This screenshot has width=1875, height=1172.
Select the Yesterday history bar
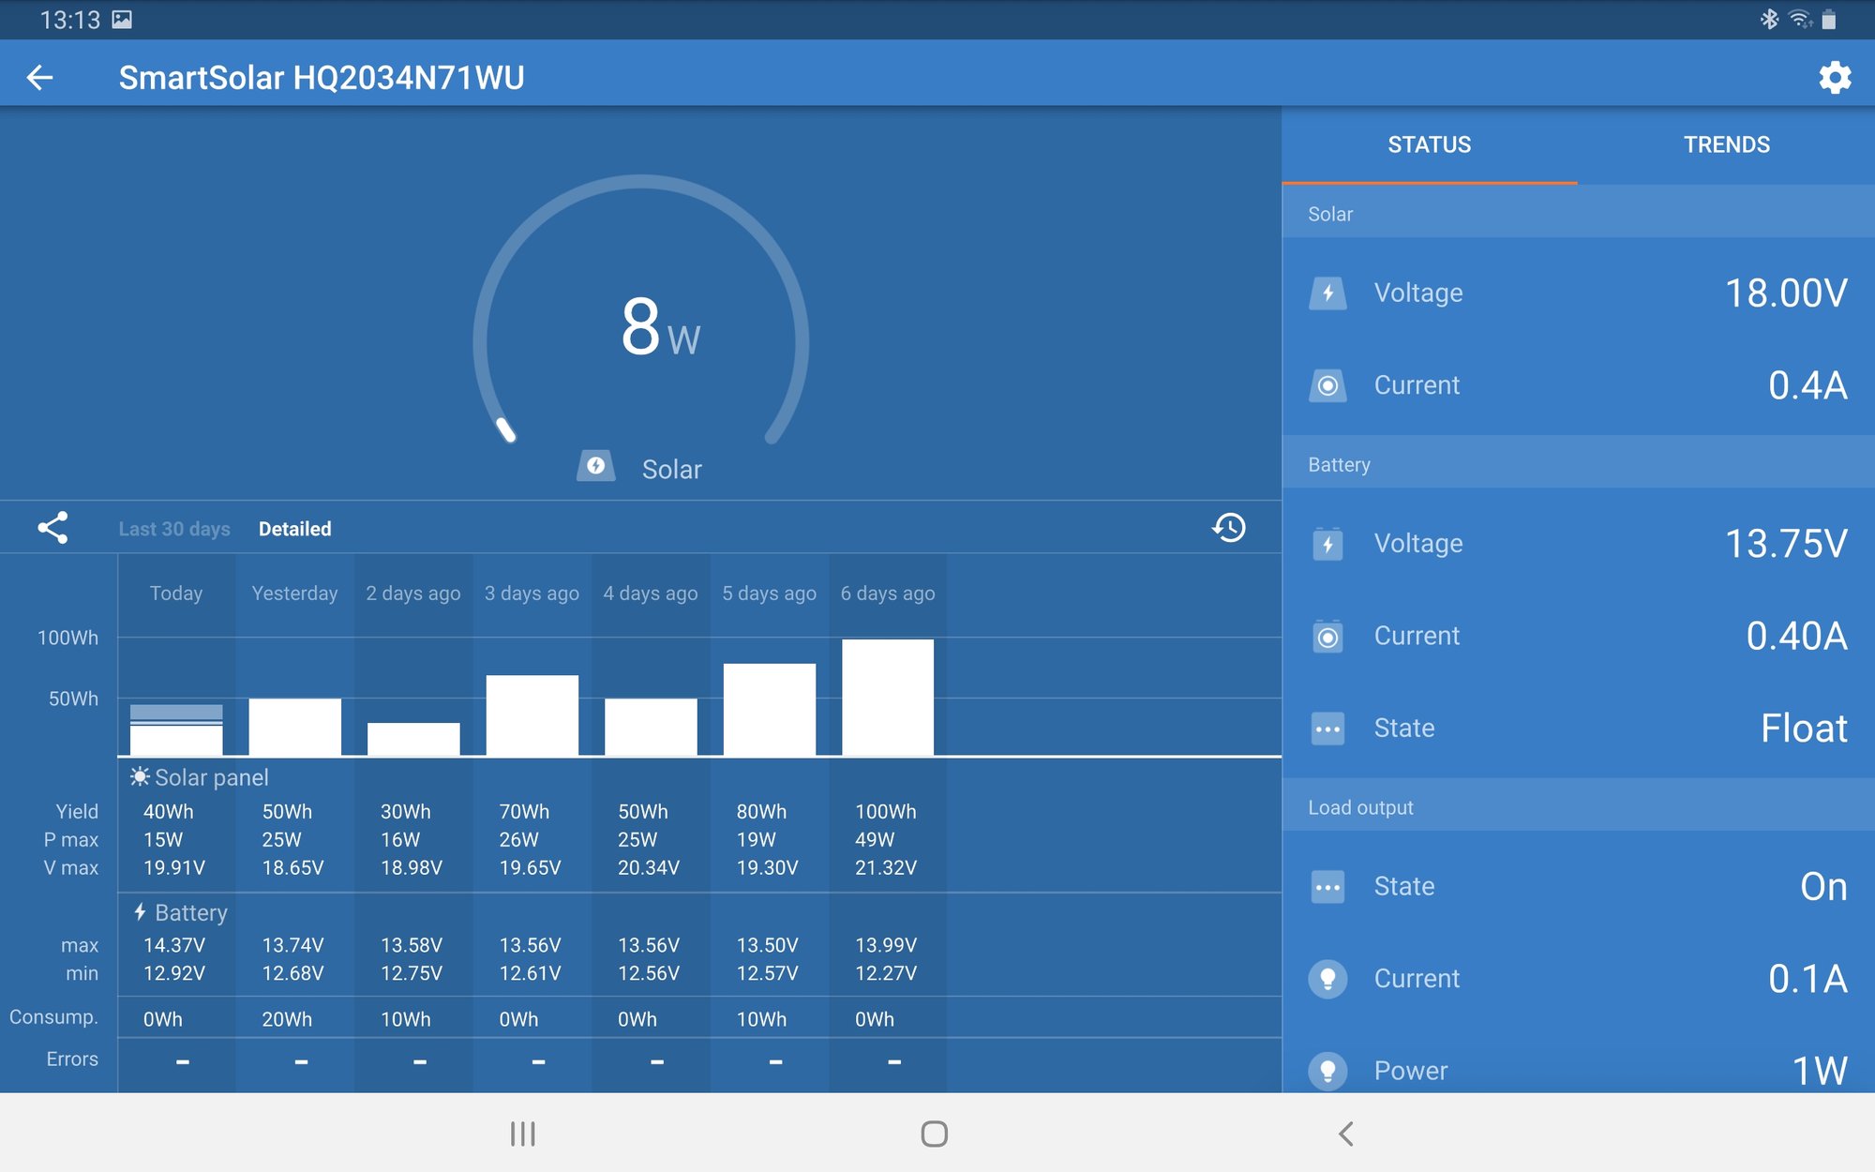[x=294, y=727]
